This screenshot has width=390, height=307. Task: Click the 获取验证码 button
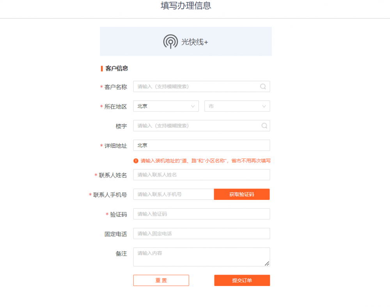point(242,194)
